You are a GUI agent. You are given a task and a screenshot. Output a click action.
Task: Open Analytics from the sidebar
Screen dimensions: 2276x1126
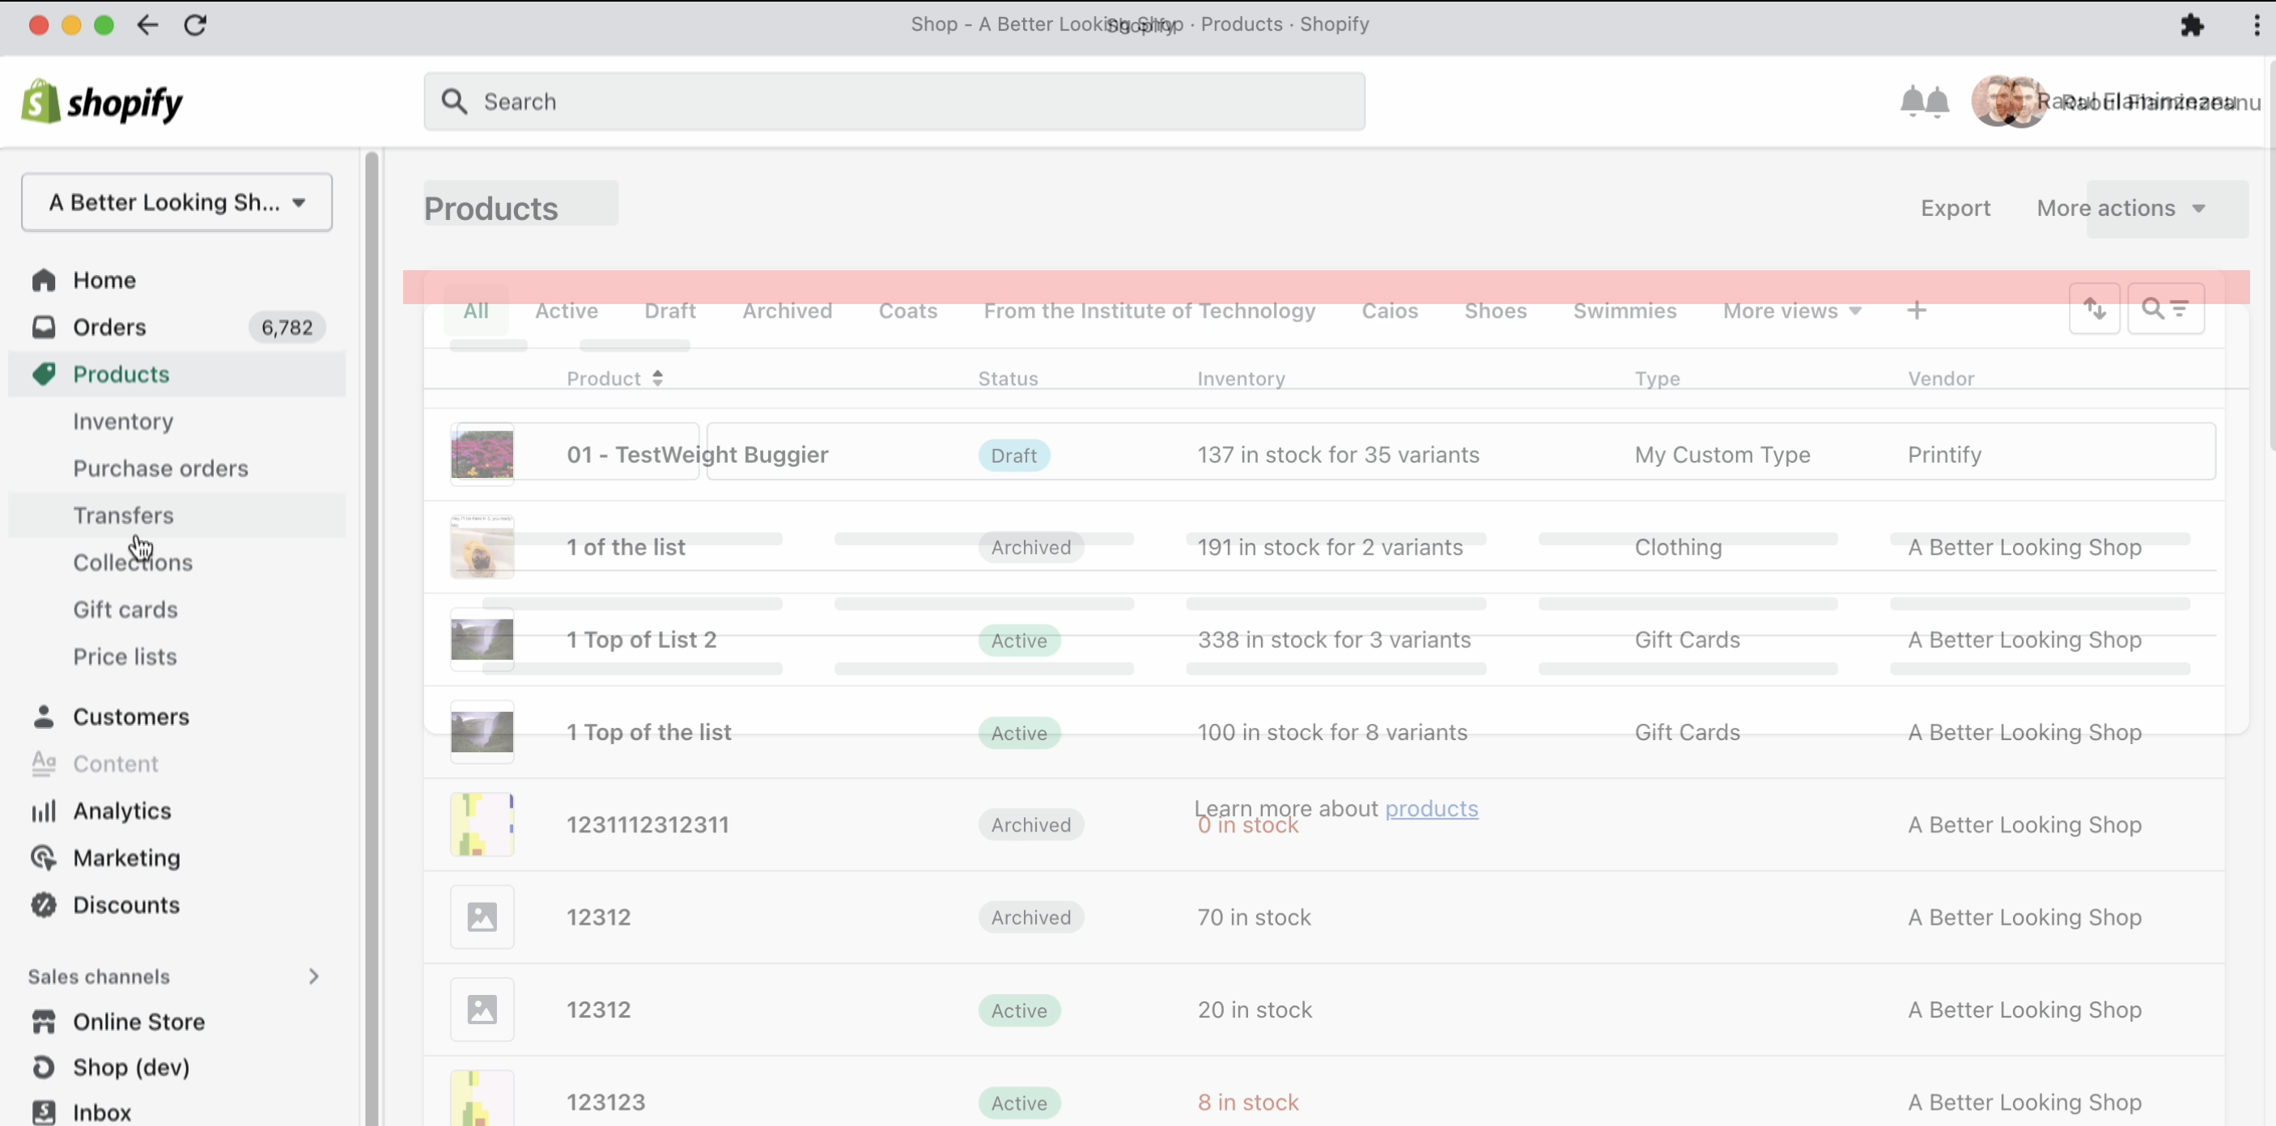click(x=122, y=810)
